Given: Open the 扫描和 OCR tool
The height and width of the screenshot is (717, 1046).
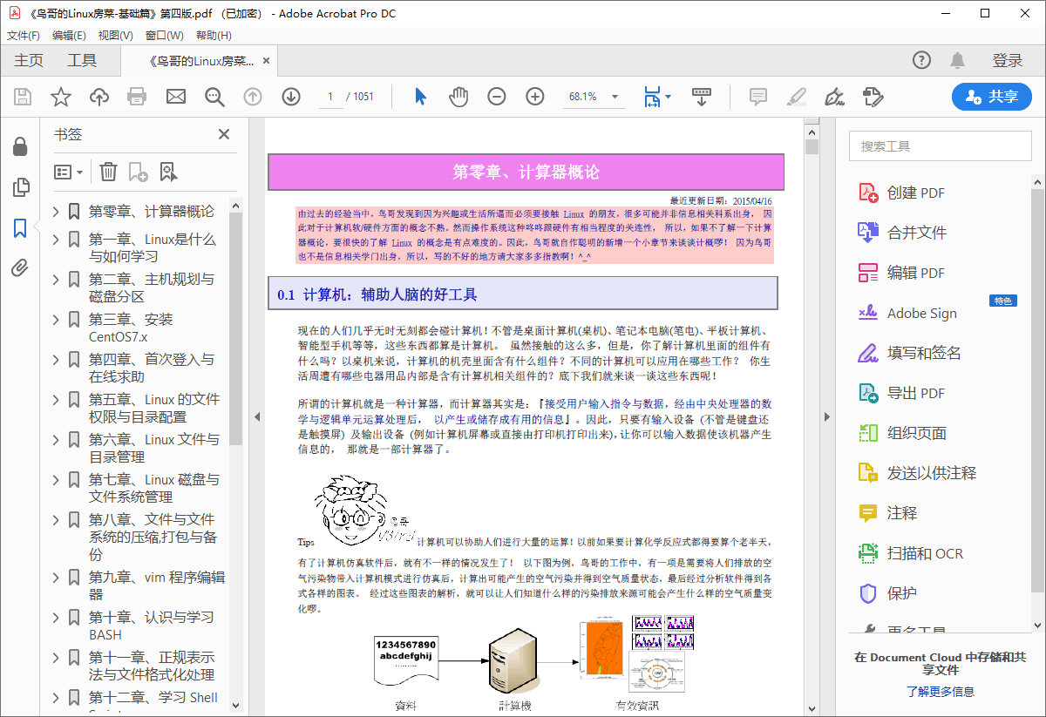Looking at the screenshot, I should [x=911, y=553].
